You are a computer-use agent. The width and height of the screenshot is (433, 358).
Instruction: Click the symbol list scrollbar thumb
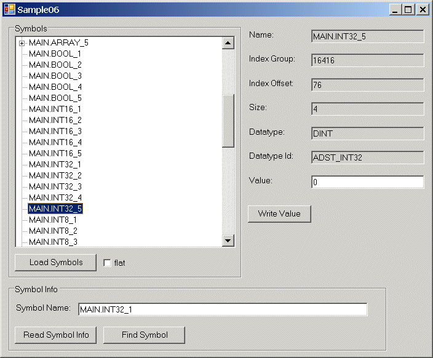tap(228, 121)
